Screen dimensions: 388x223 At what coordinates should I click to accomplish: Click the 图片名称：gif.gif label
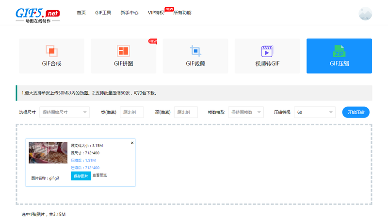tap(45, 178)
